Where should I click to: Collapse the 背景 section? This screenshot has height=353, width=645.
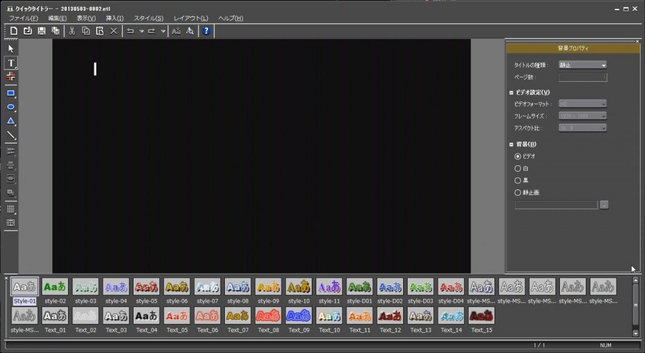pyautogui.click(x=511, y=144)
